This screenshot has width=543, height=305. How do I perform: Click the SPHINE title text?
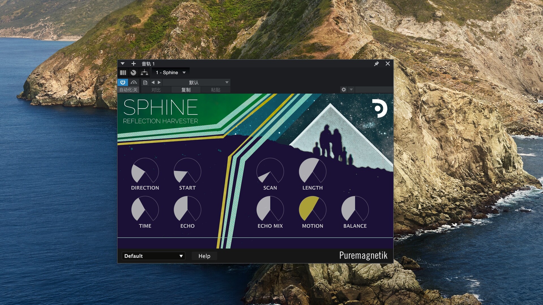point(160,107)
